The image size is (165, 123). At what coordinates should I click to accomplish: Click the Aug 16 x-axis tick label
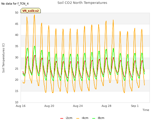tap(21, 106)
